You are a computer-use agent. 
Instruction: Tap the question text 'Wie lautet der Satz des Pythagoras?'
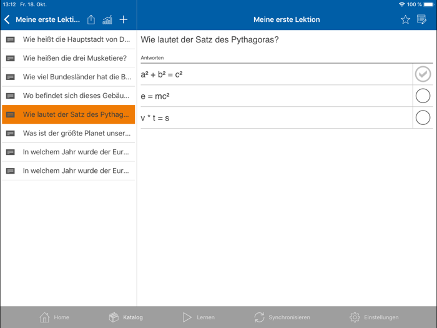210,39
